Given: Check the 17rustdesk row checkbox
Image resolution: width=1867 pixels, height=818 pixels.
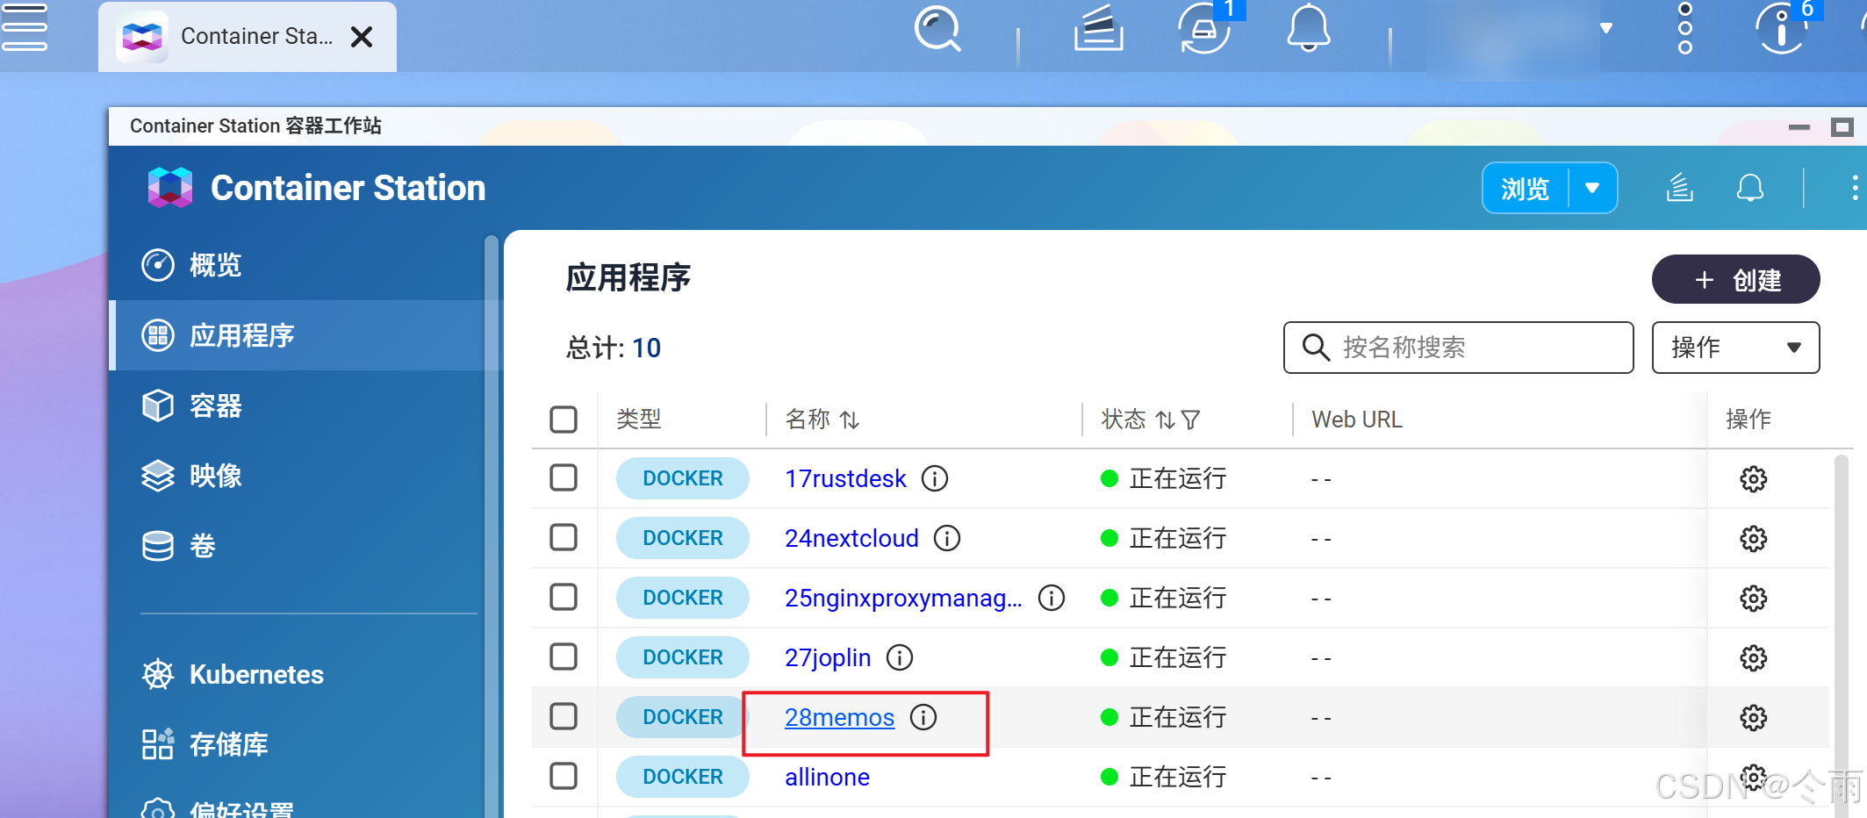Looking at the screenshot, I should (564, 478).
